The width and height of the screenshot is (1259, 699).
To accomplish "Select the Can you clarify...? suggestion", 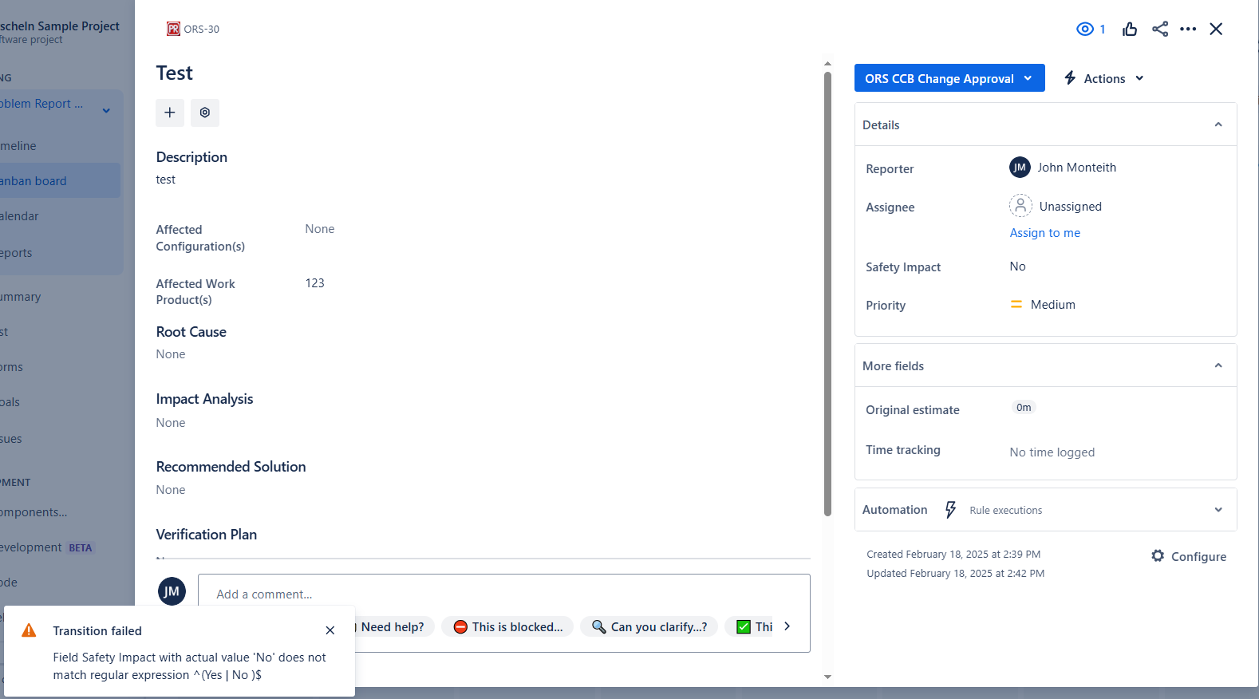I will (649, 627).
